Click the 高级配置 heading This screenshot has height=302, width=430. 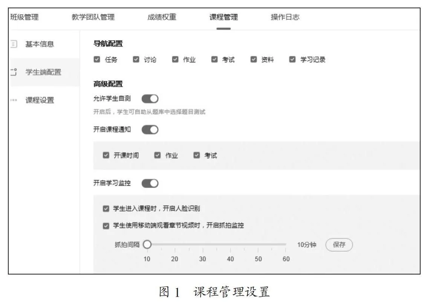click(x=108, y=84)
